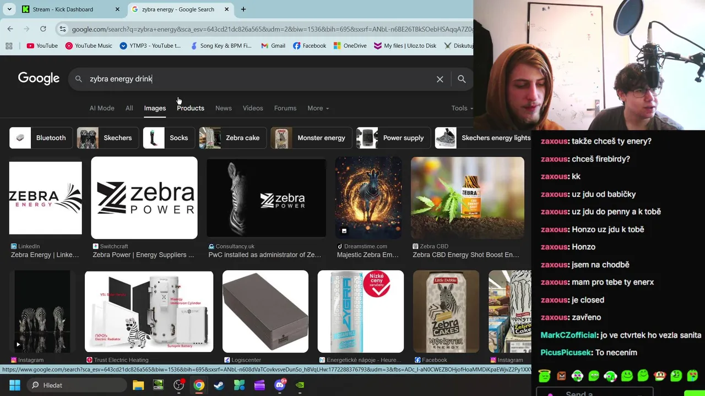Open the Zebra Energy LinkedIn logo image
This screenshot has width=705, height=396.
click(x=45, y=198)
